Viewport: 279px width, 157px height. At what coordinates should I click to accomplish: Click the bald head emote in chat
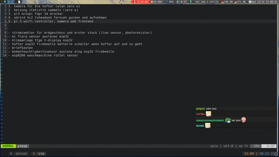pos(243,120)
